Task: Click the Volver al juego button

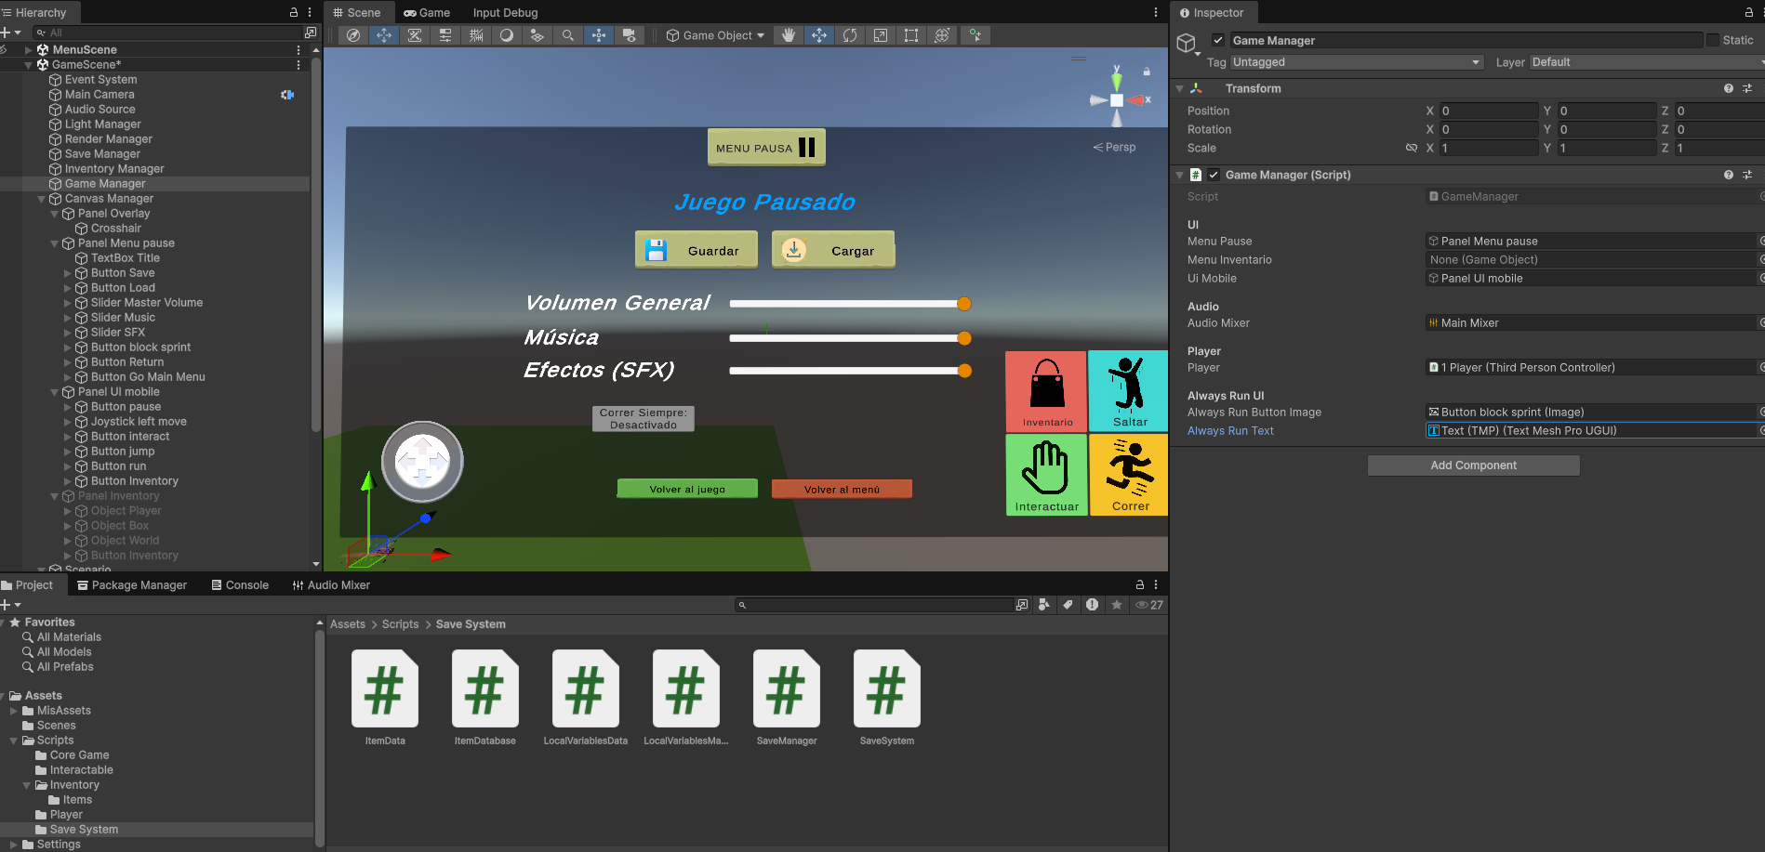Action: click(x=687, y=489)
